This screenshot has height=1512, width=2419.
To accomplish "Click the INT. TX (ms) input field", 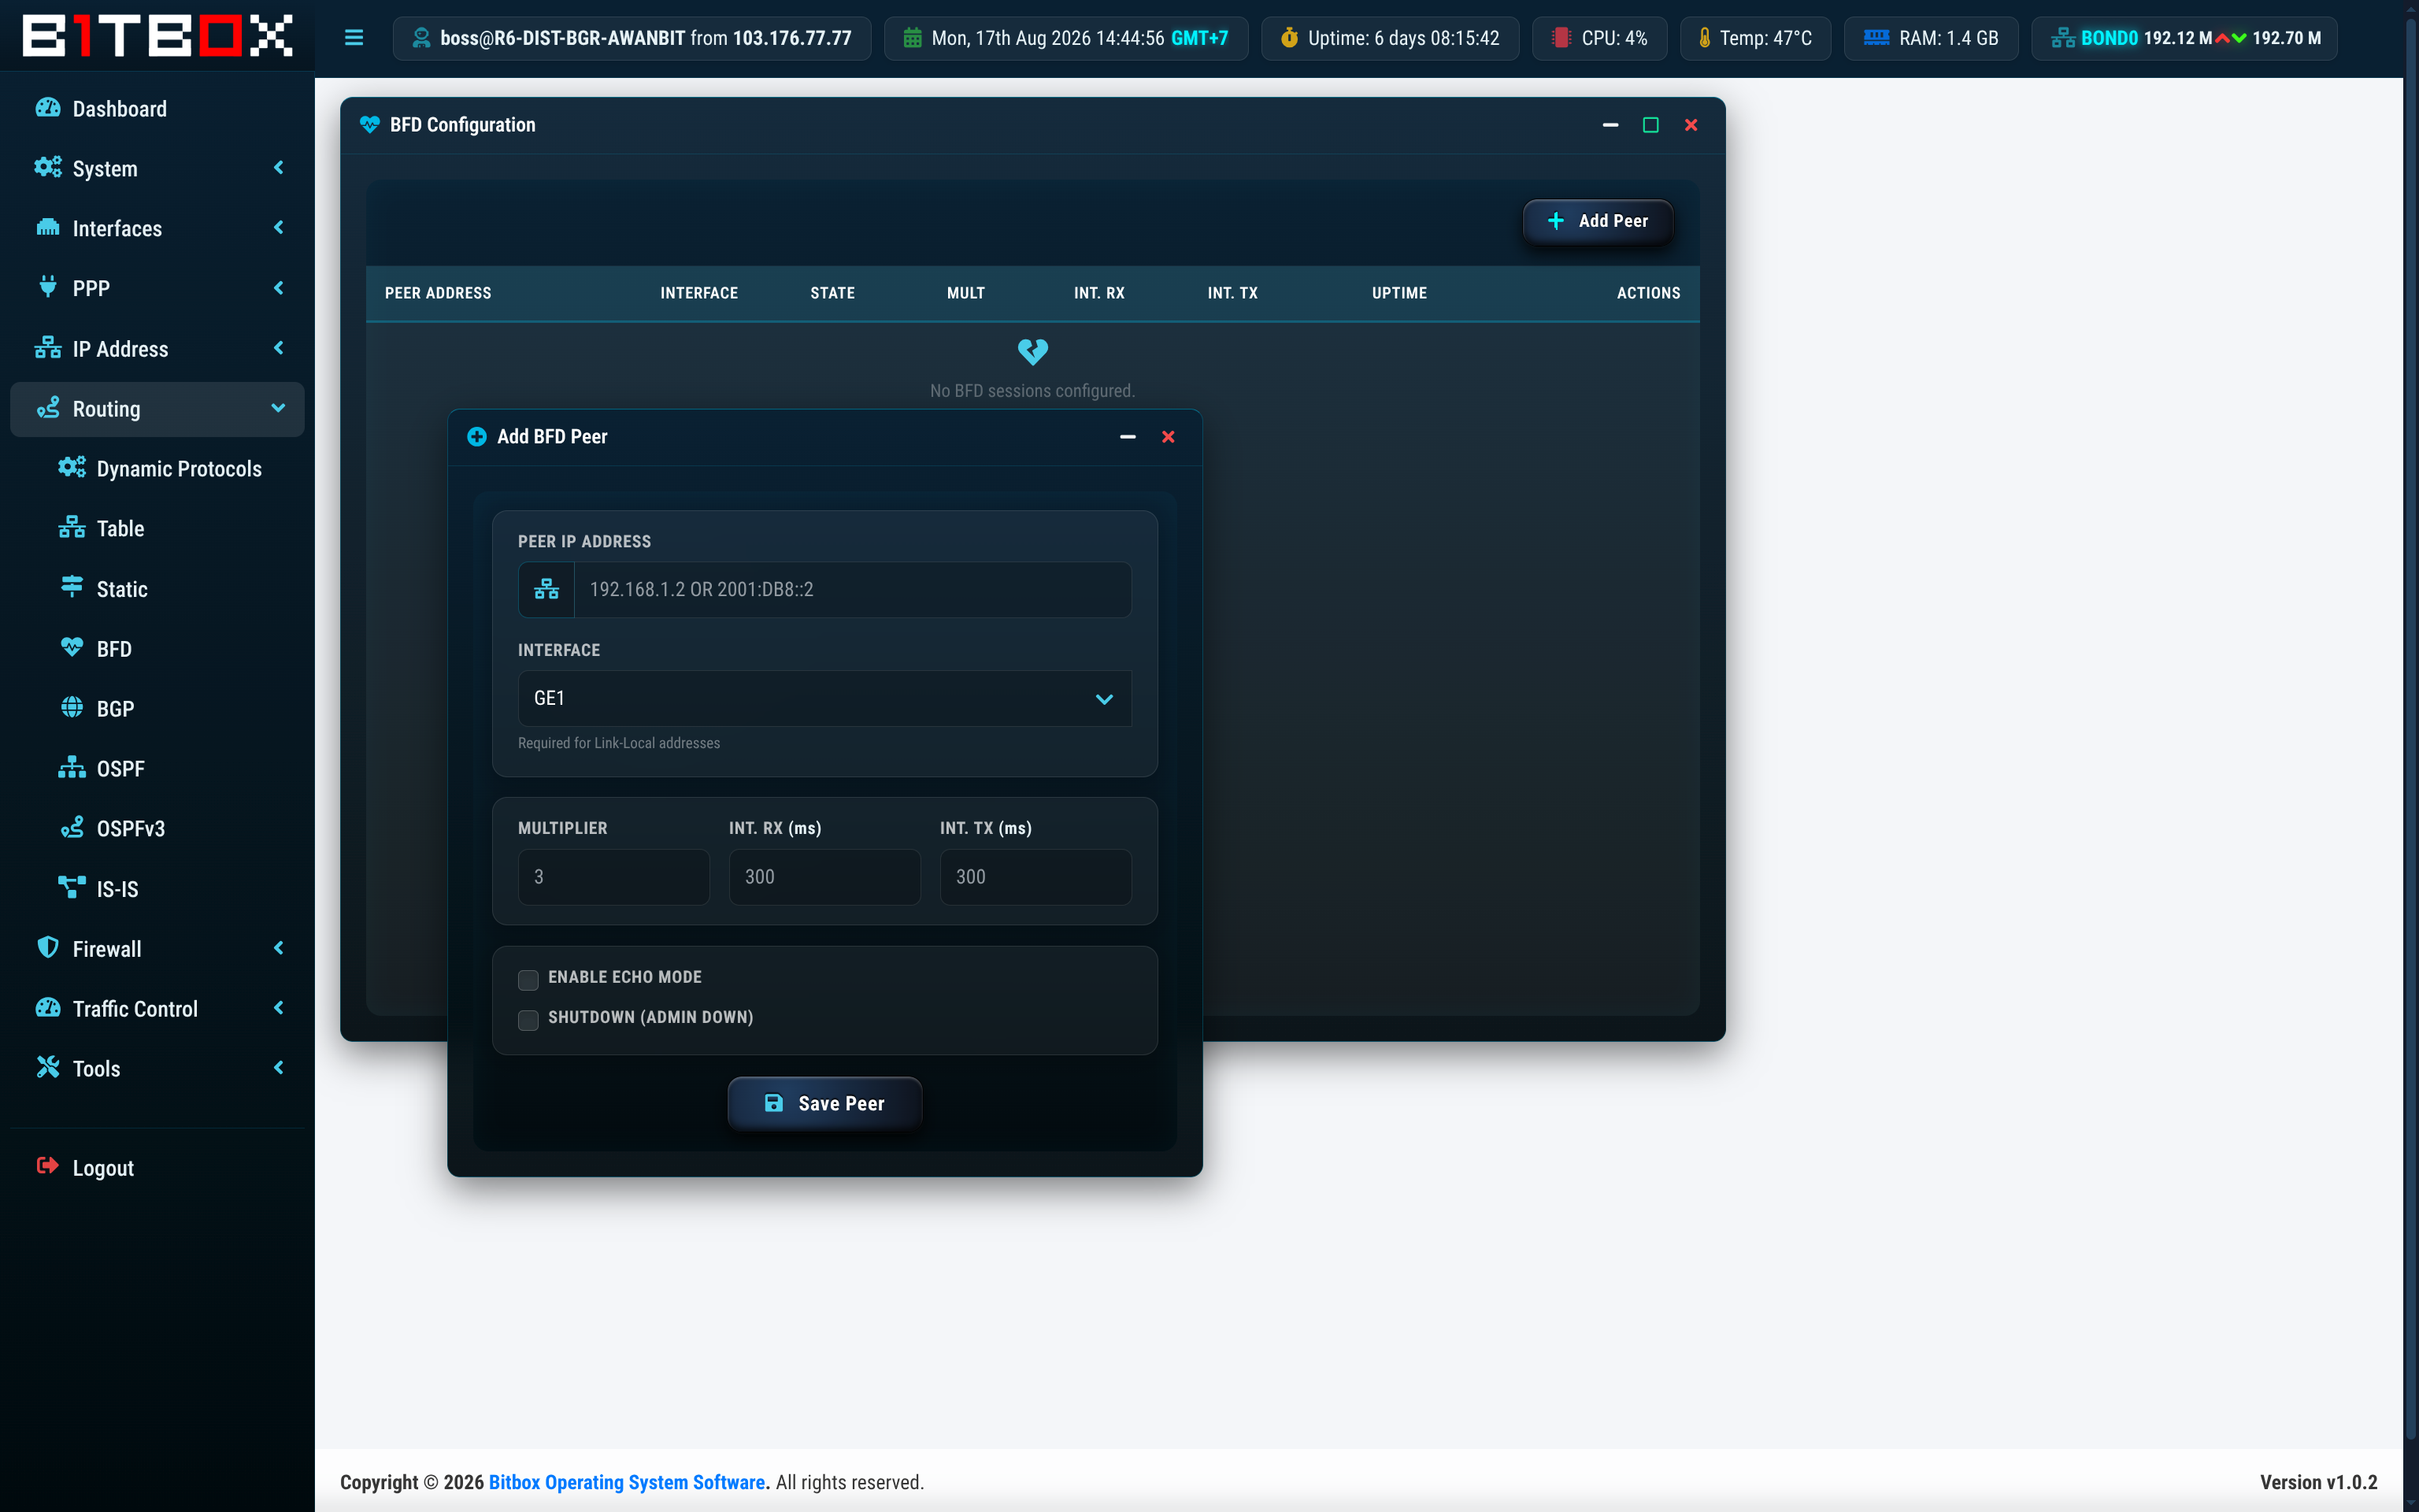I will (1035, 877).
